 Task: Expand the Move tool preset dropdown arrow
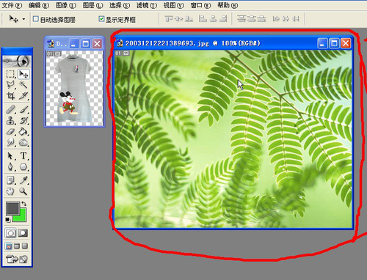tap(23, 19)
